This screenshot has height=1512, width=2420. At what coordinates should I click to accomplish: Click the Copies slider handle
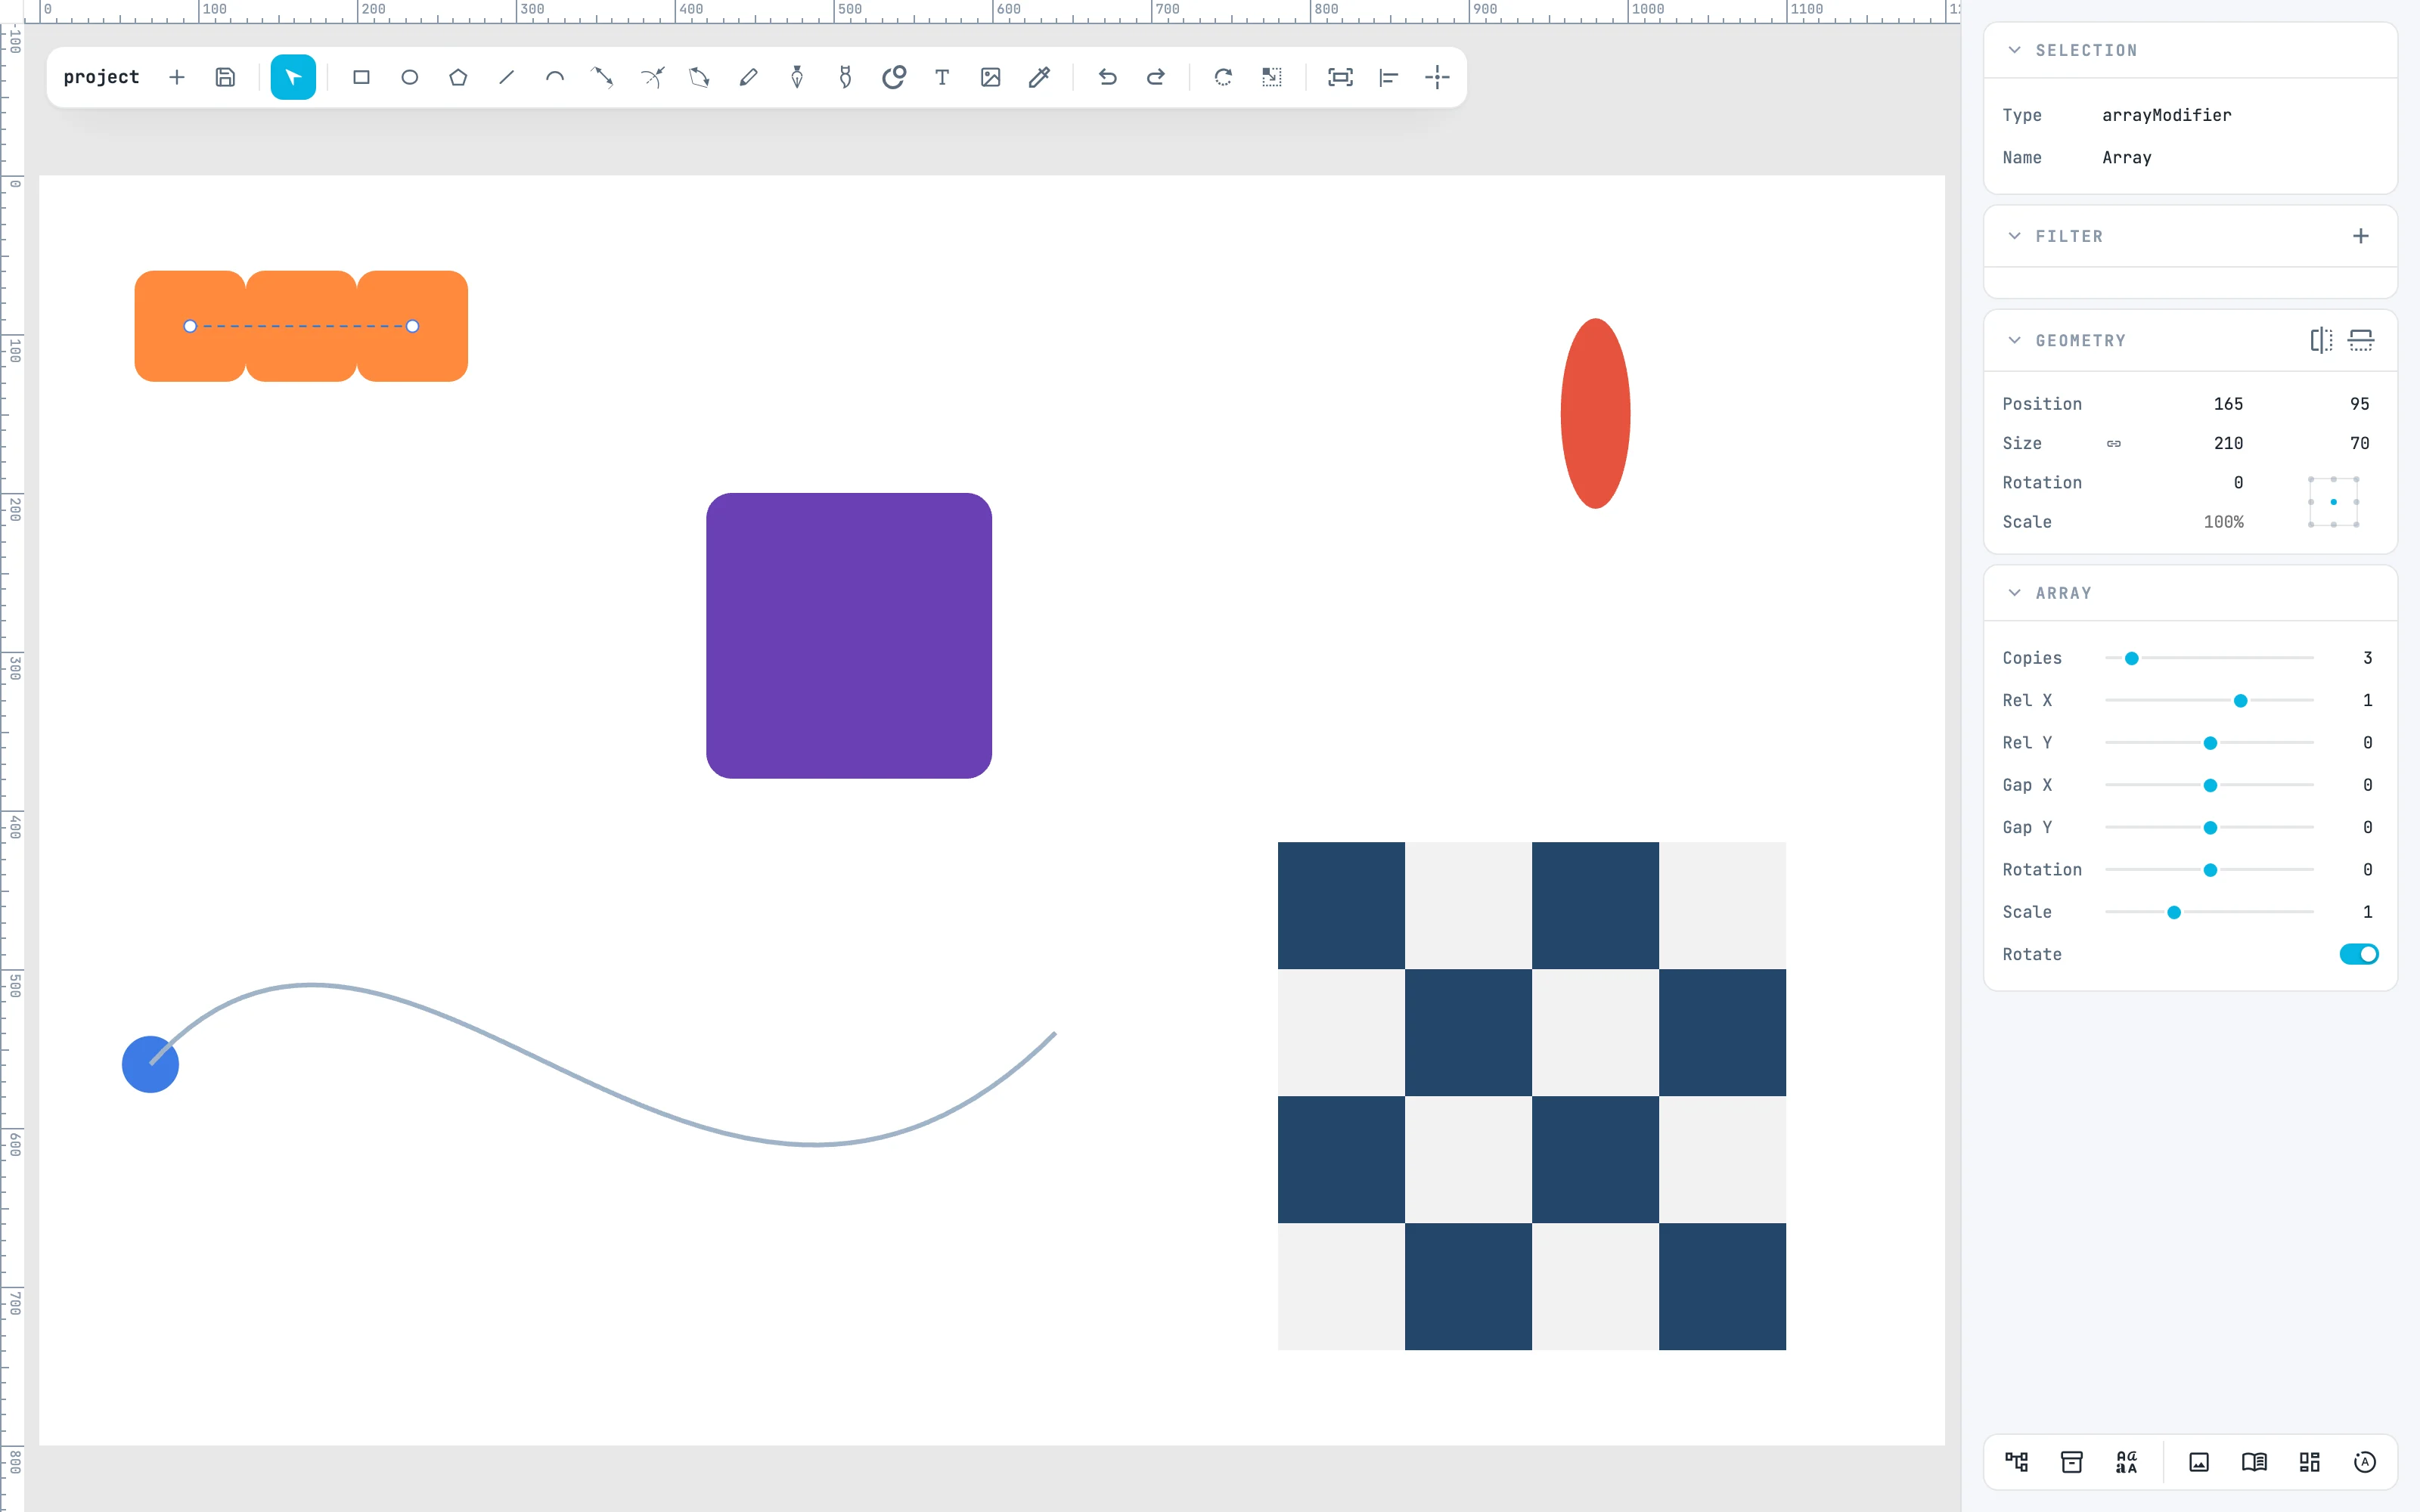tap(2131, 658)
